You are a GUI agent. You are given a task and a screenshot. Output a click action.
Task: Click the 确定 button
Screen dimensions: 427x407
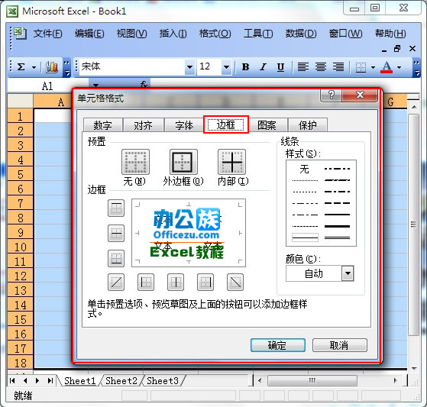coord(278,345)
